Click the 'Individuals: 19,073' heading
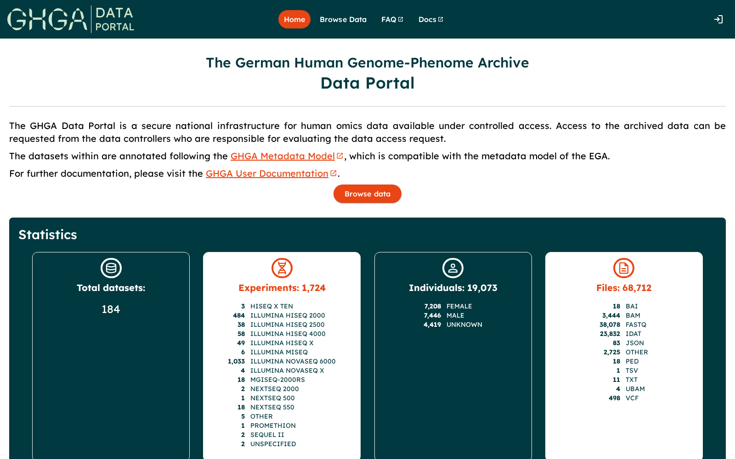Image resolution: width=735 pixels, height=459 pixels. (x=453, y=288)
